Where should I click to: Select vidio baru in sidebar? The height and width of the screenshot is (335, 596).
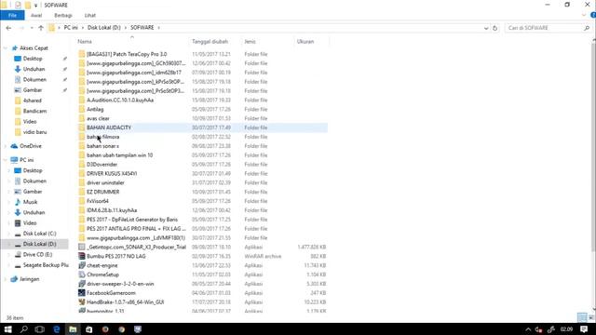pyautogui.click(x=34, y=132)
